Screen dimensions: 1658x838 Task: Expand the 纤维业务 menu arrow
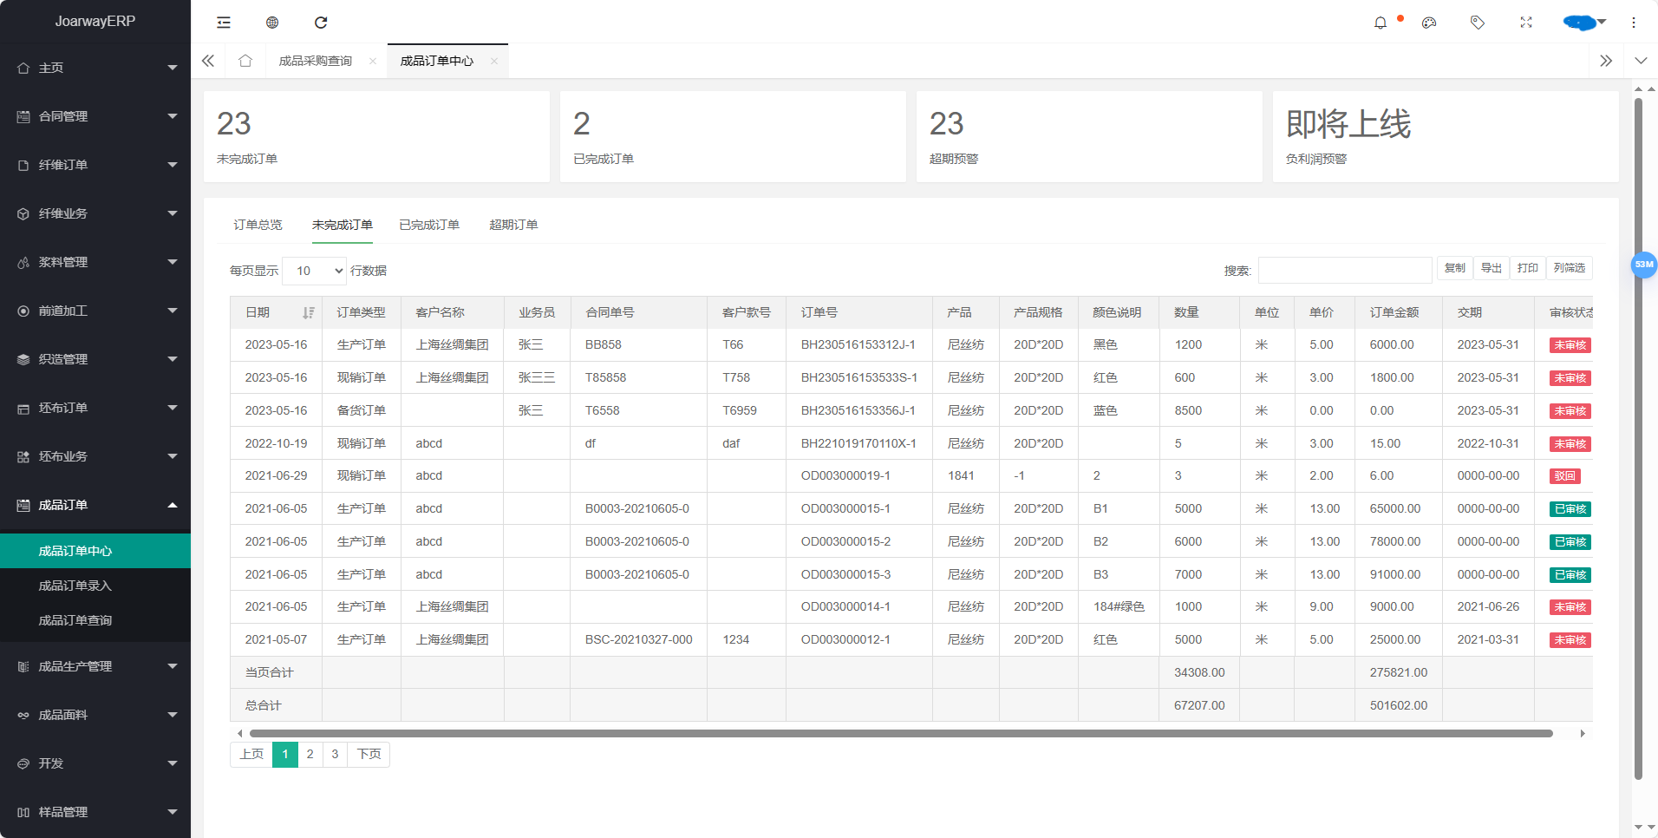(173, 213)
